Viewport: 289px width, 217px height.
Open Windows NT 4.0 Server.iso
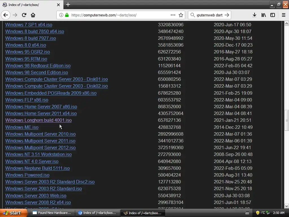point(32,161)
